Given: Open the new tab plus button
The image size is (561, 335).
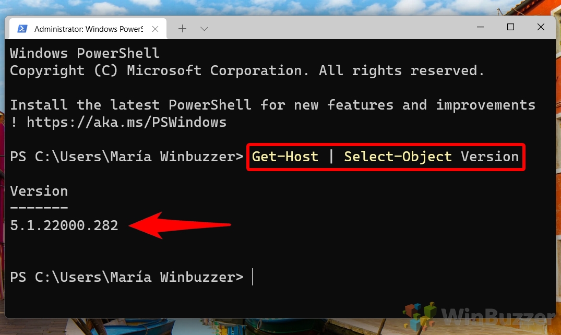Looking at the screenshot, I should (182, 28).
